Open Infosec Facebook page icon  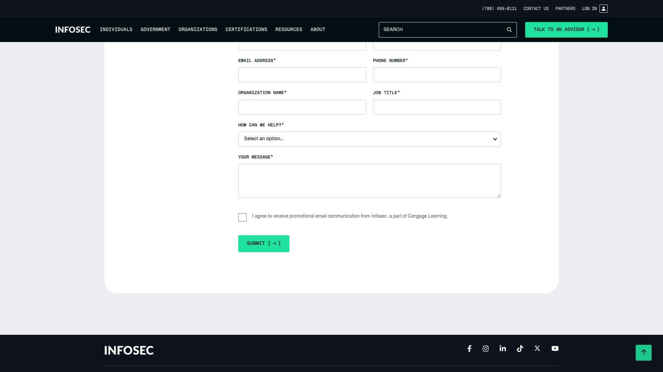469,349
